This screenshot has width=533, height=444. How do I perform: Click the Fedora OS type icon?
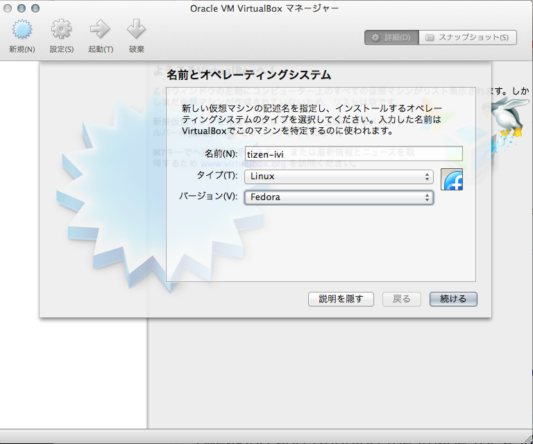(452, 179)
